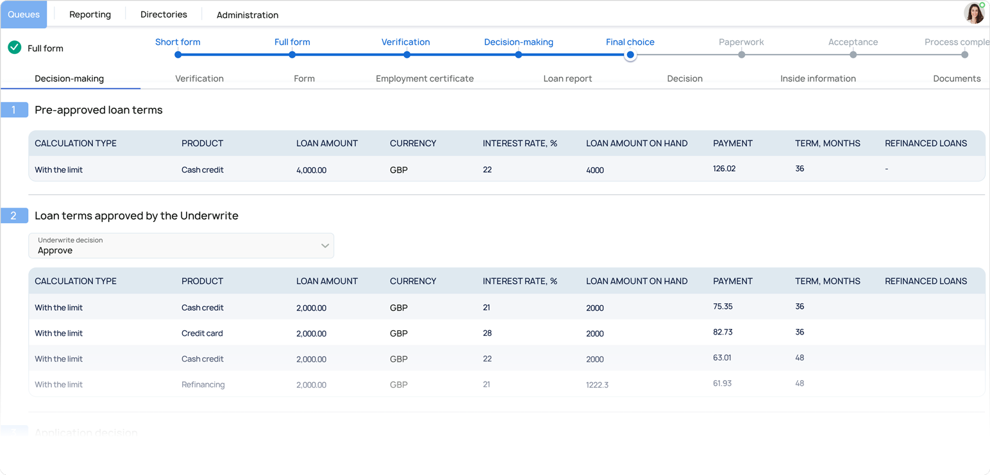The width and height of the screenshot is (990, 475).
Task: Click the Final choice progress step dot
Action: click(630, 55)
